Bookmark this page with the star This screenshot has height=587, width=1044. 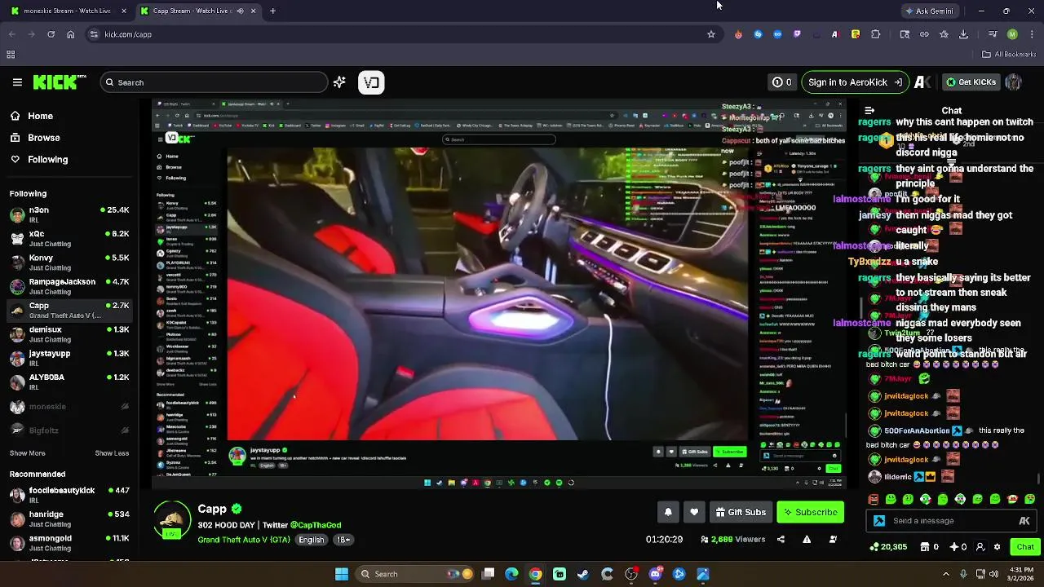pos(711,34)
